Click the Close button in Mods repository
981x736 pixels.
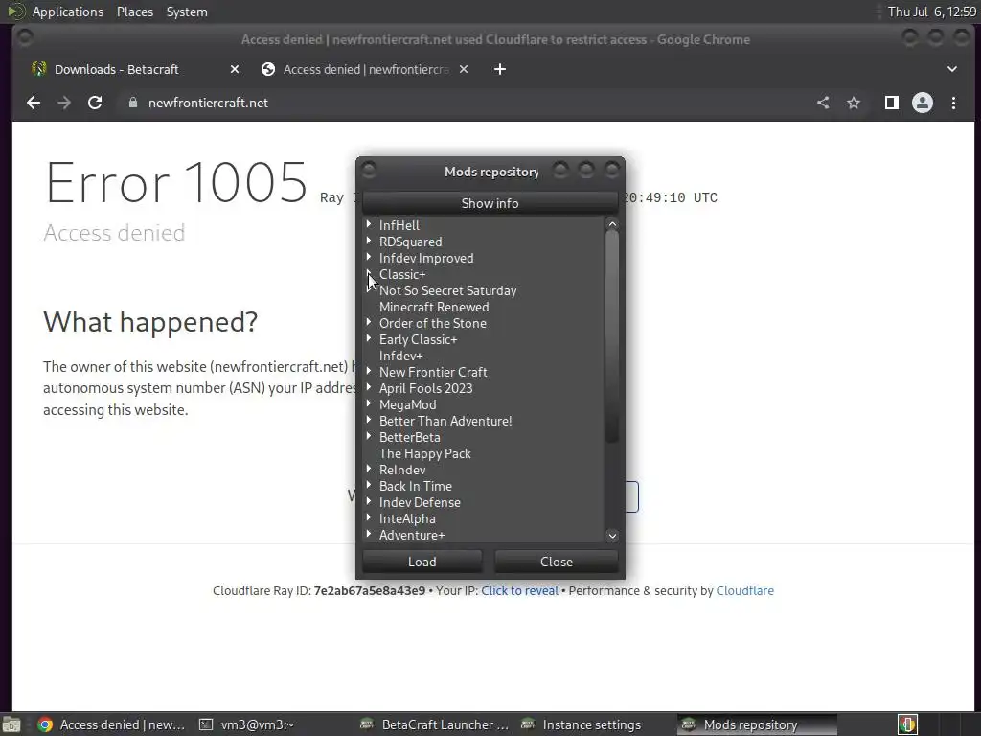(557, 562)
